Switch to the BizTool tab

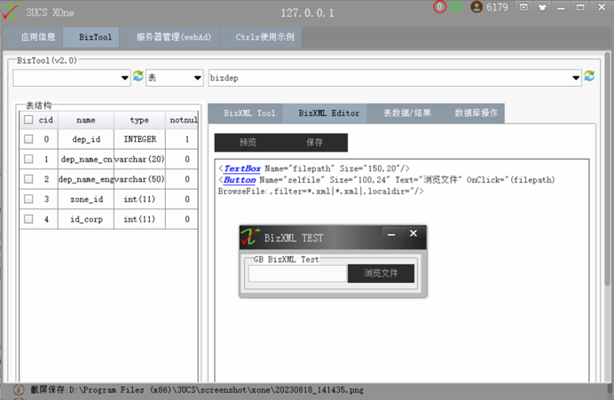91,37
